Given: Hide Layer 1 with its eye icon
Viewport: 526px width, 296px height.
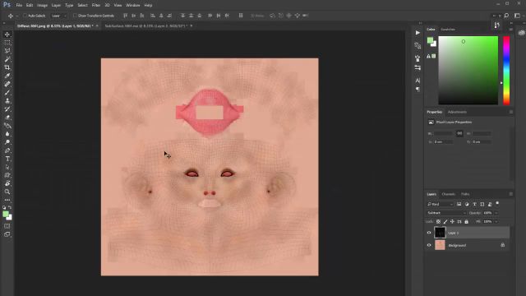Looking at the screenshot, I should point(429,233).
